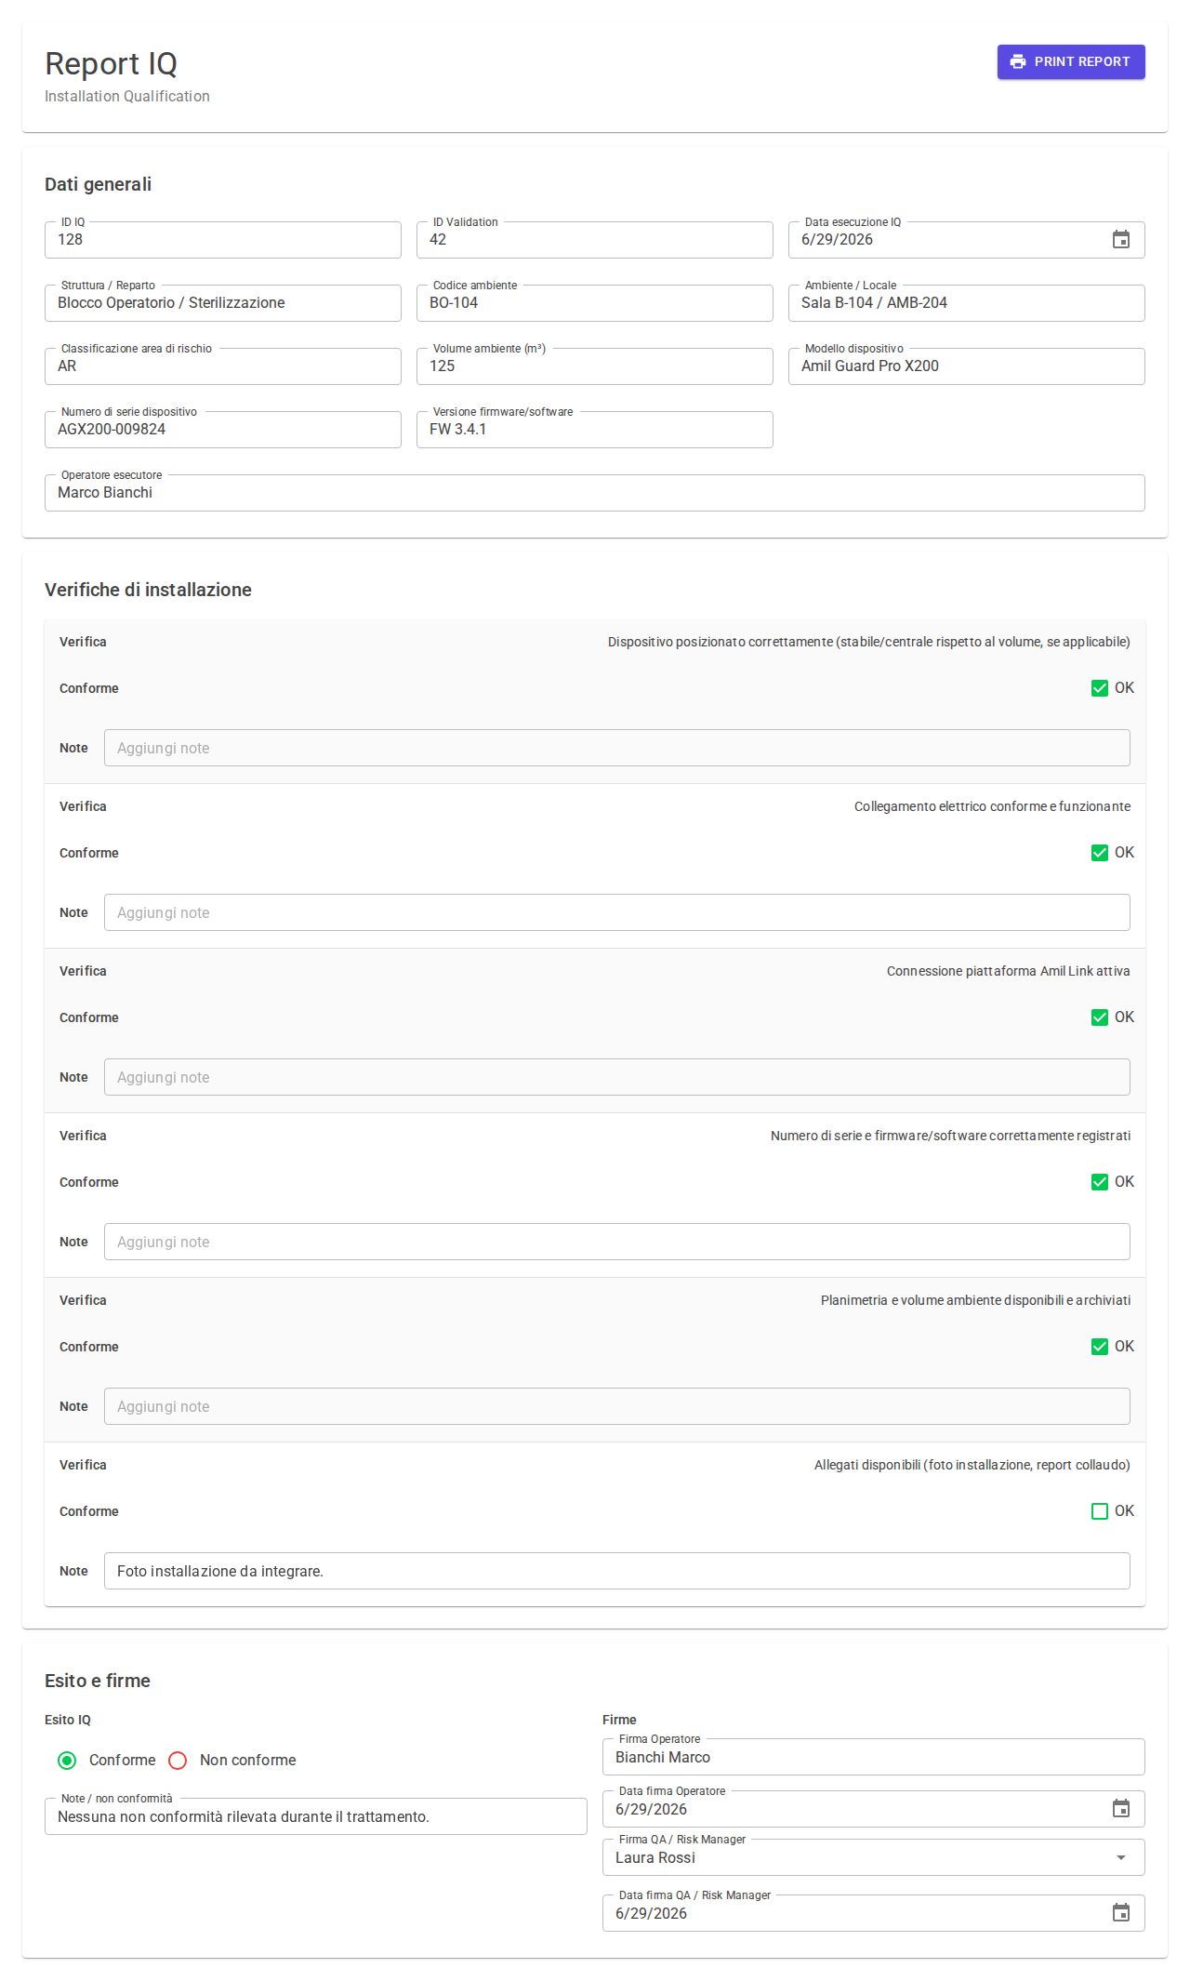Uncheck OK for Dispositivo posizionato correttamente
This screenshot has height=1981, width=1190.
pyautogui.click(x=1100, y=688)
